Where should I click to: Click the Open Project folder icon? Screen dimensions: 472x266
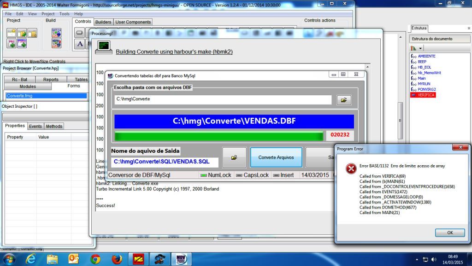tap(22, 33)
